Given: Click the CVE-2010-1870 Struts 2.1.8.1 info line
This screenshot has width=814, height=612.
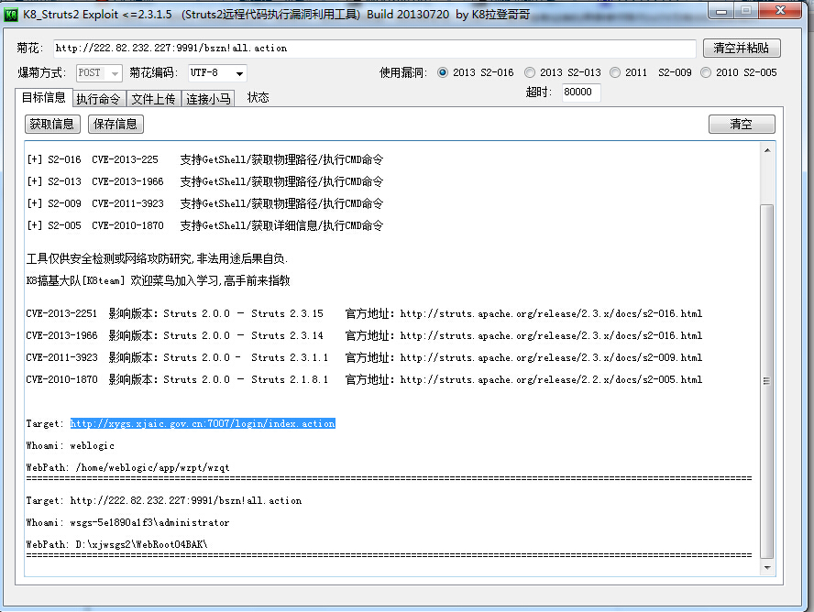Looking at the screenshot, I should pyautogui.click(x=364, y=379).
